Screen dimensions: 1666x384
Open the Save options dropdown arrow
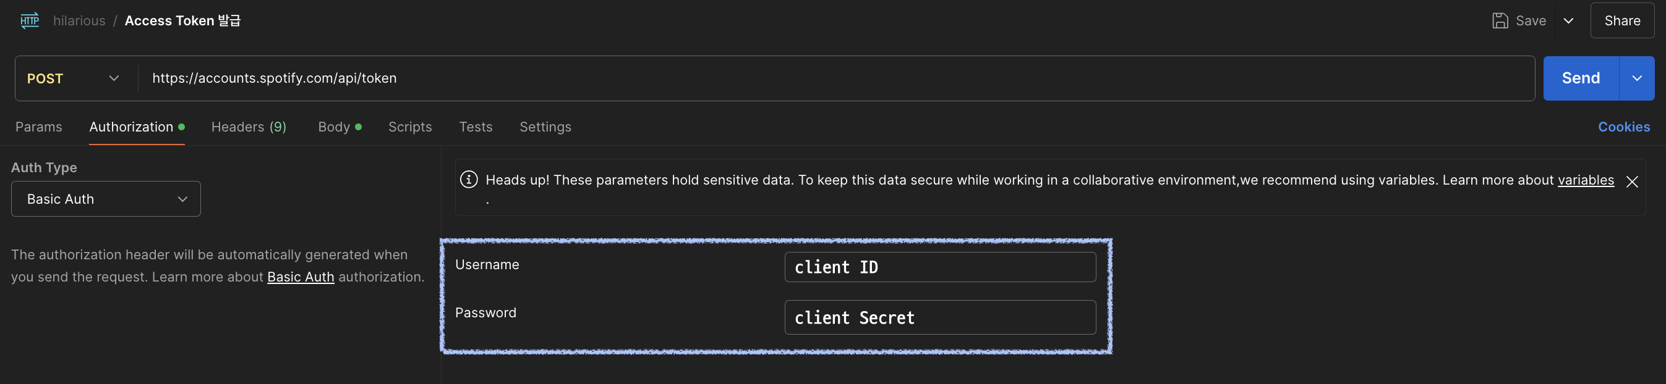pos(1568,20)
